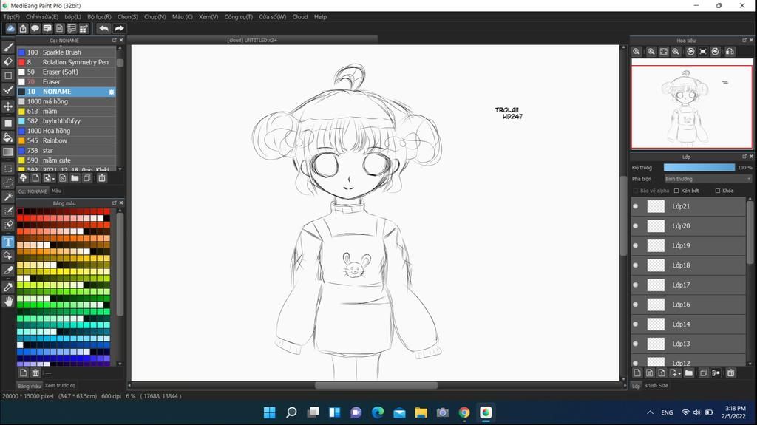The width and height of the screenshot is (757, 425).
Task: Open the Cửa sổ(W) menu
Action: [272, 17]
